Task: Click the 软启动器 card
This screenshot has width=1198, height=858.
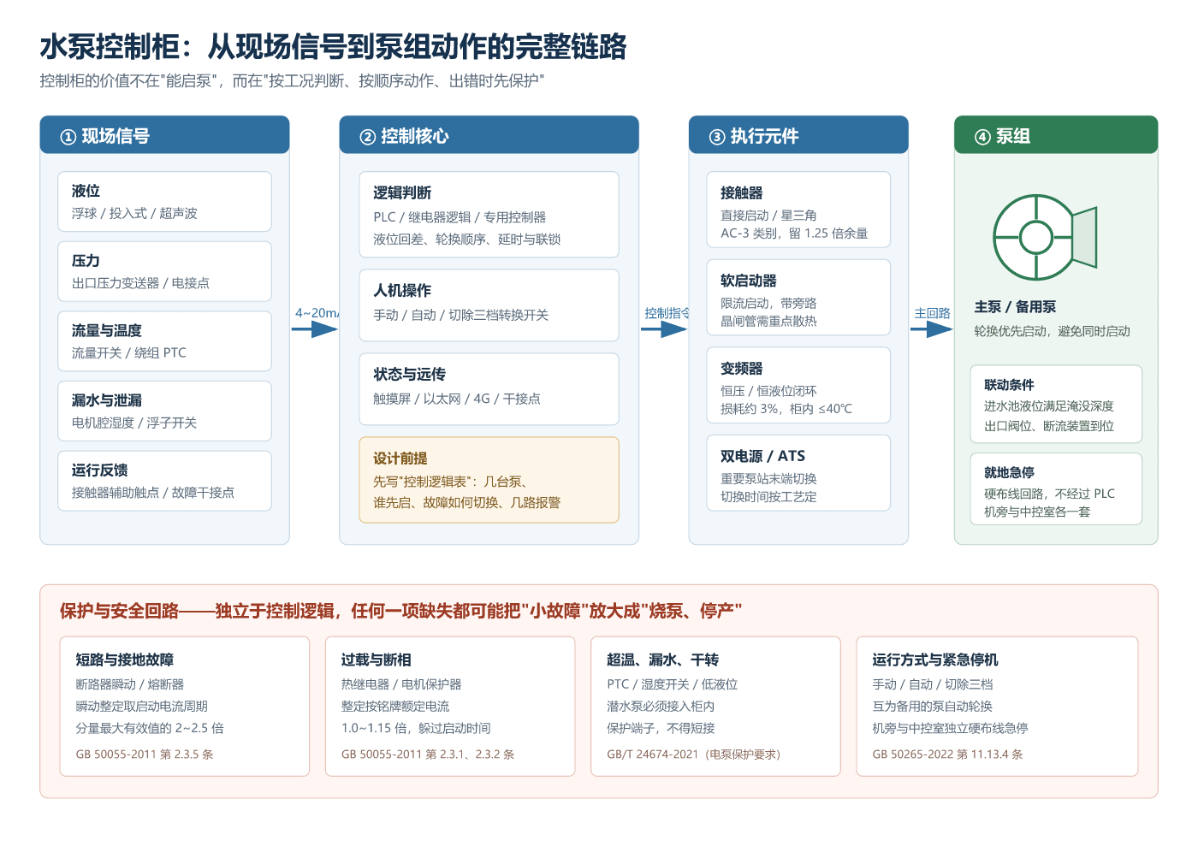Action: coord(798,298)
